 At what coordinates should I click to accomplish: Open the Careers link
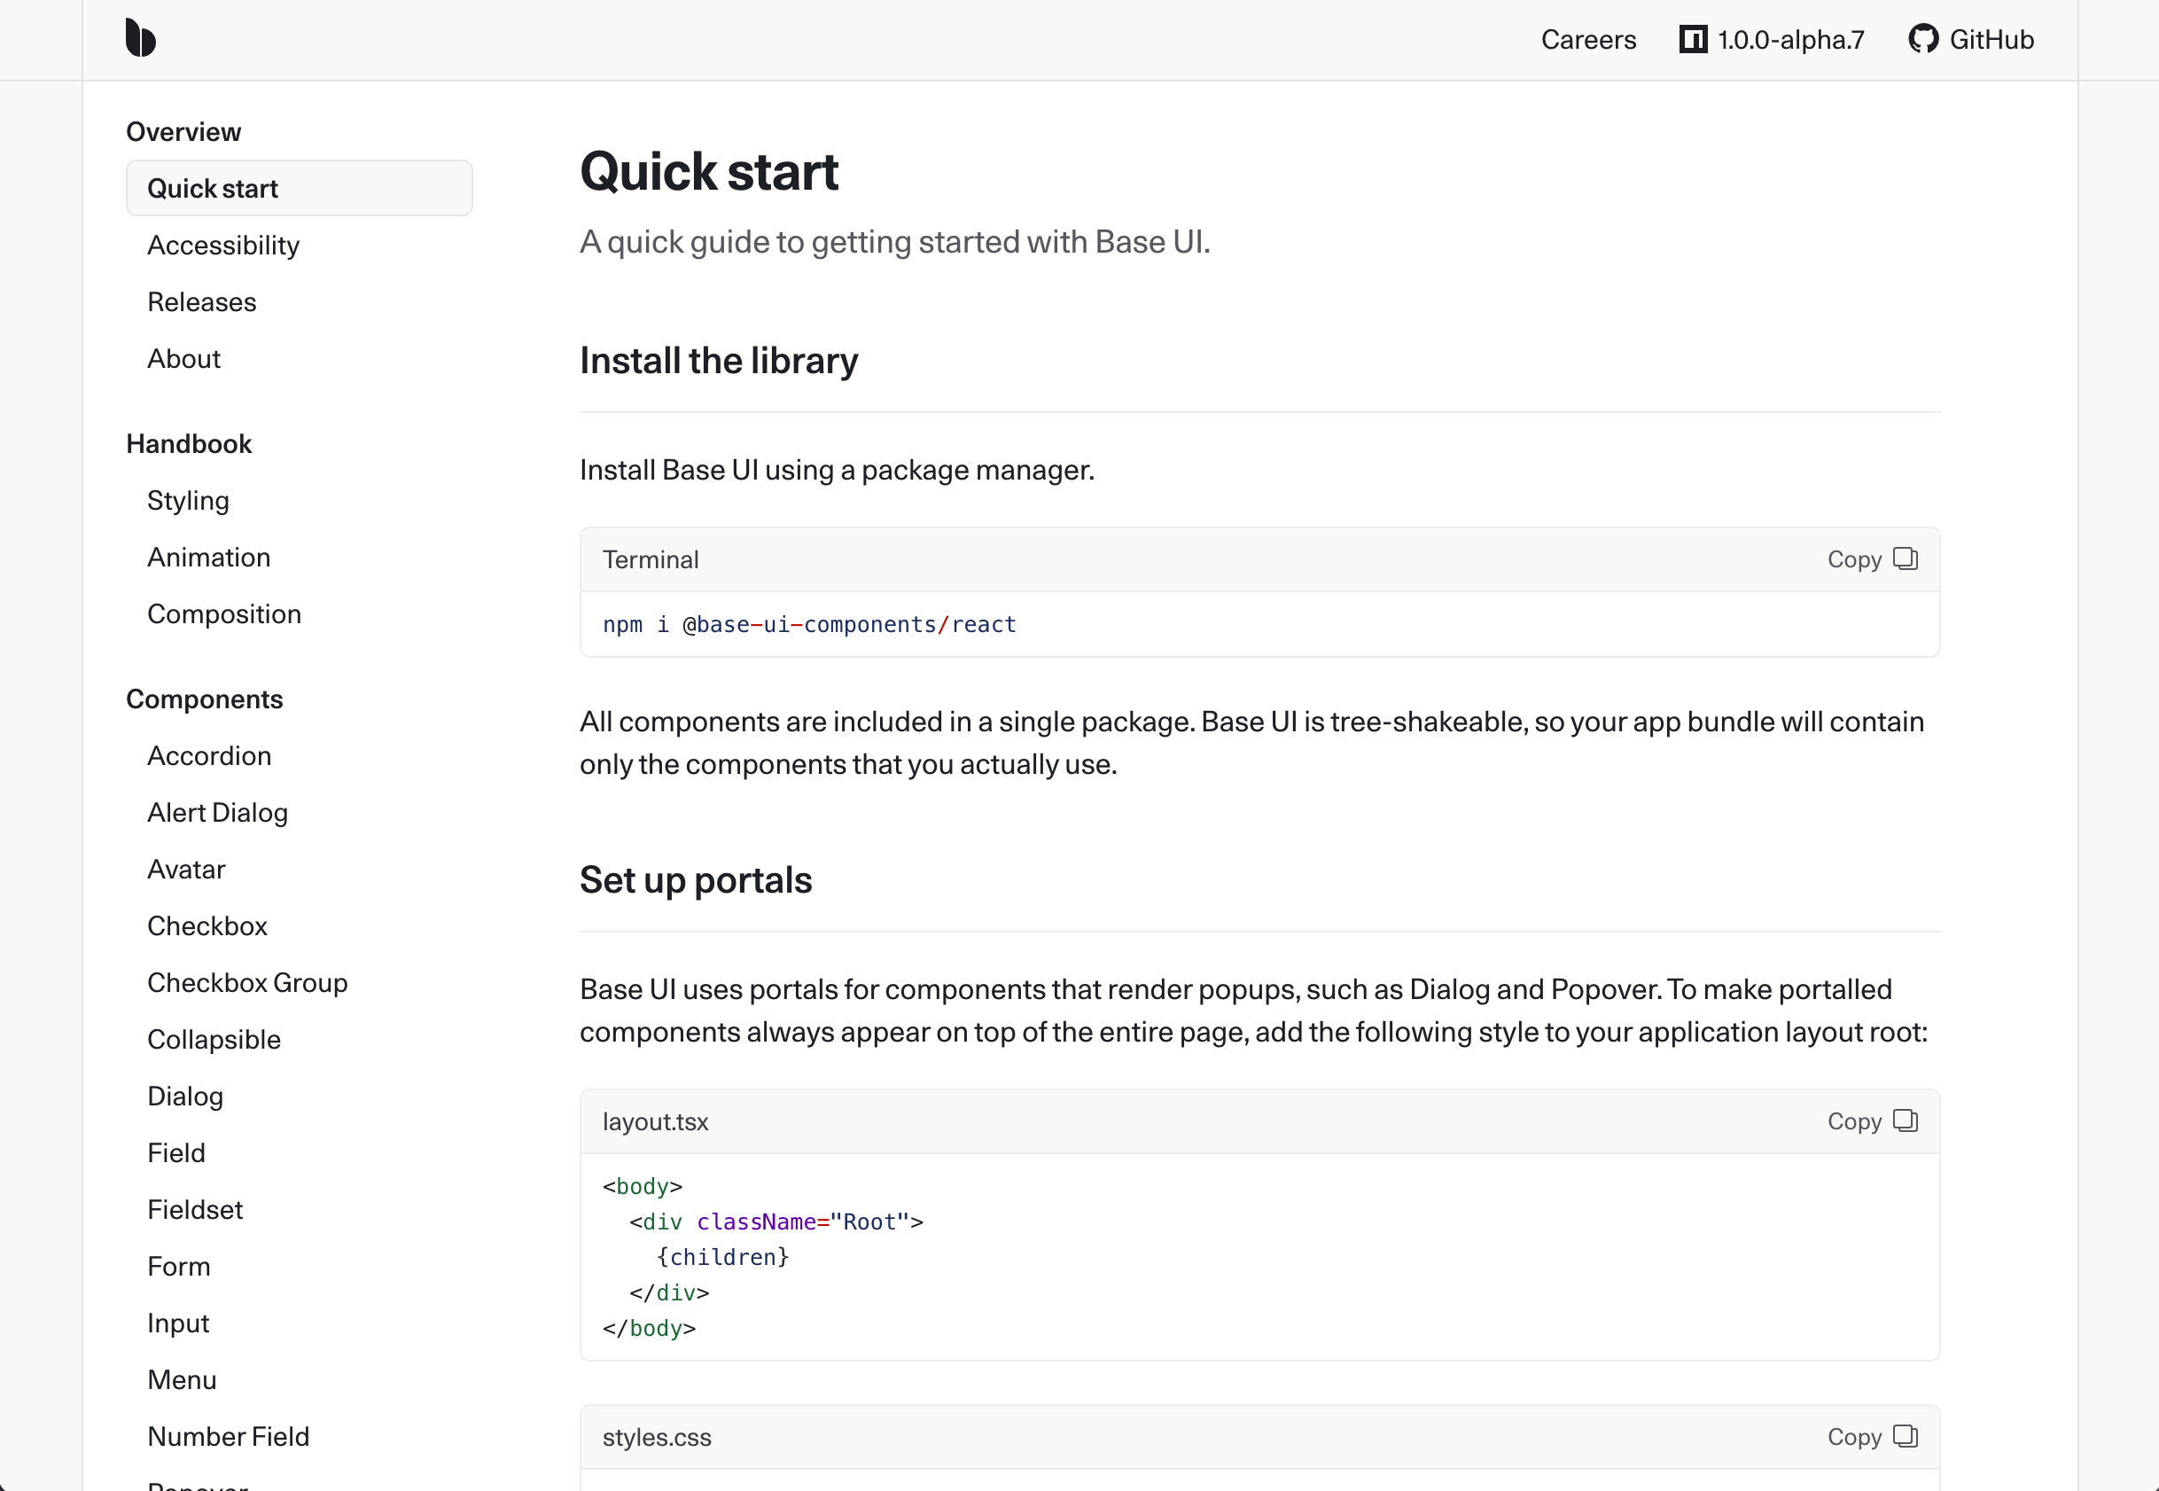1588,39
